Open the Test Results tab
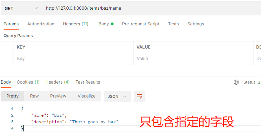The image size is (261, 140). coord(88,82)
